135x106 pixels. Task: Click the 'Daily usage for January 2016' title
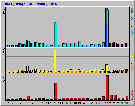(x=31, y=4)
